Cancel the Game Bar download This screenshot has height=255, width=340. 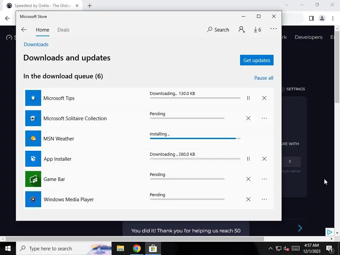pyautogui.click(x=248, y=179)
